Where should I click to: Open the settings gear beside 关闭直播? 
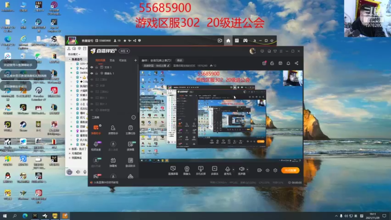(x=275, y=170)
